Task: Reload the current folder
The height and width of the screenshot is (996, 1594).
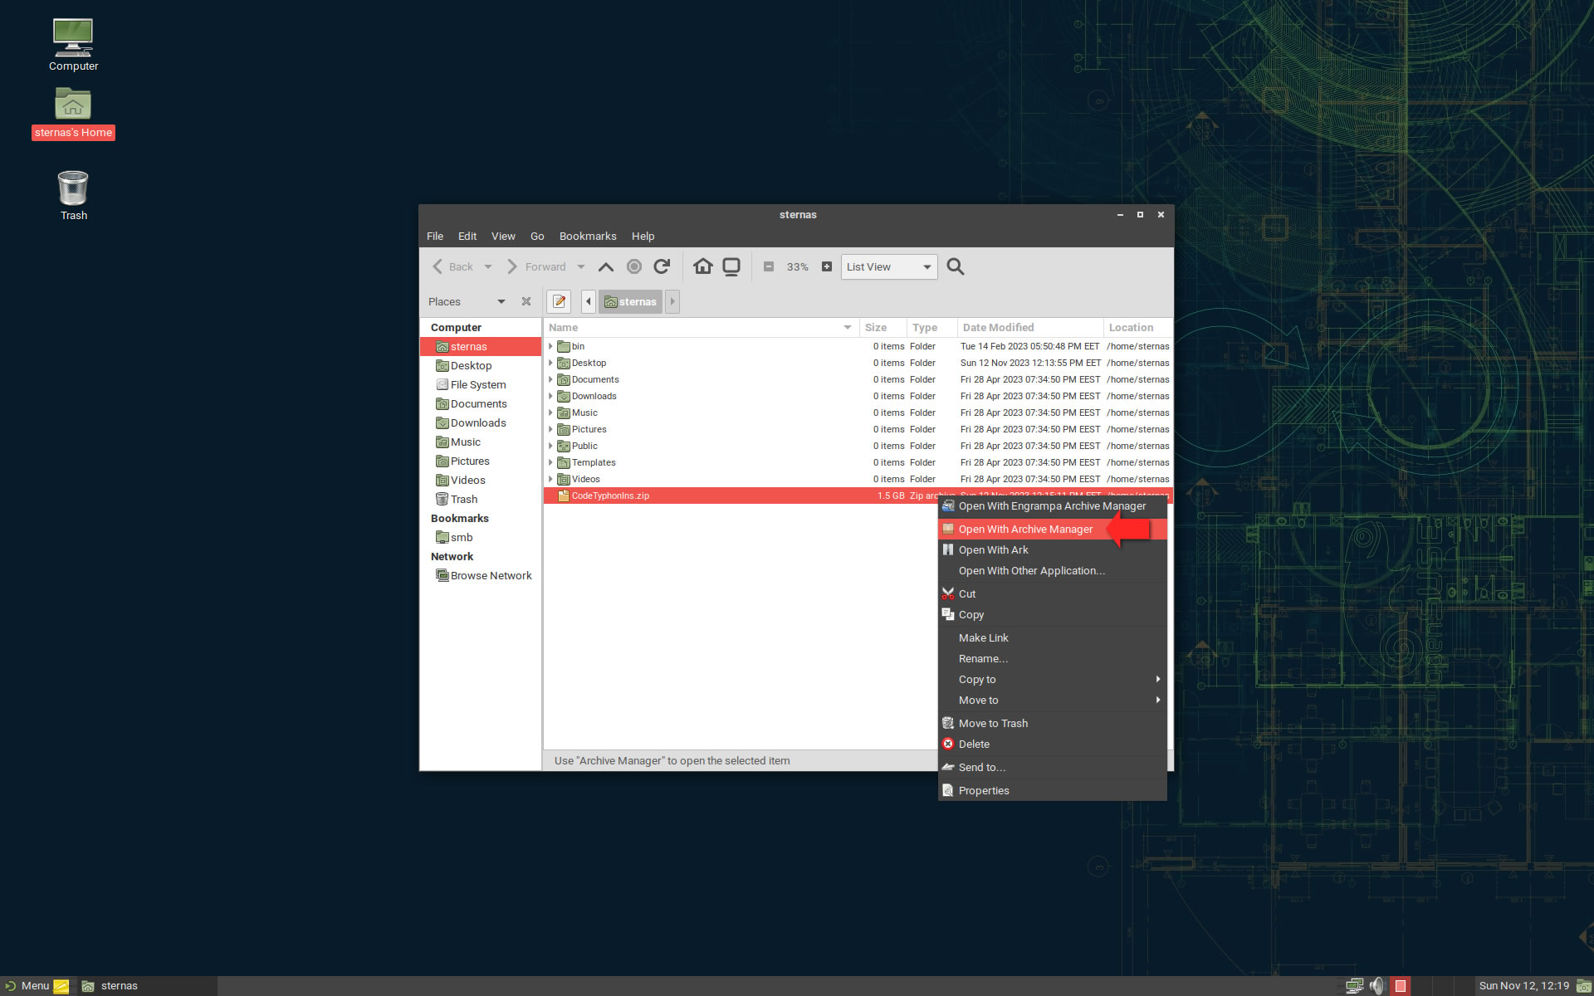Action: [x=662, y=266]
